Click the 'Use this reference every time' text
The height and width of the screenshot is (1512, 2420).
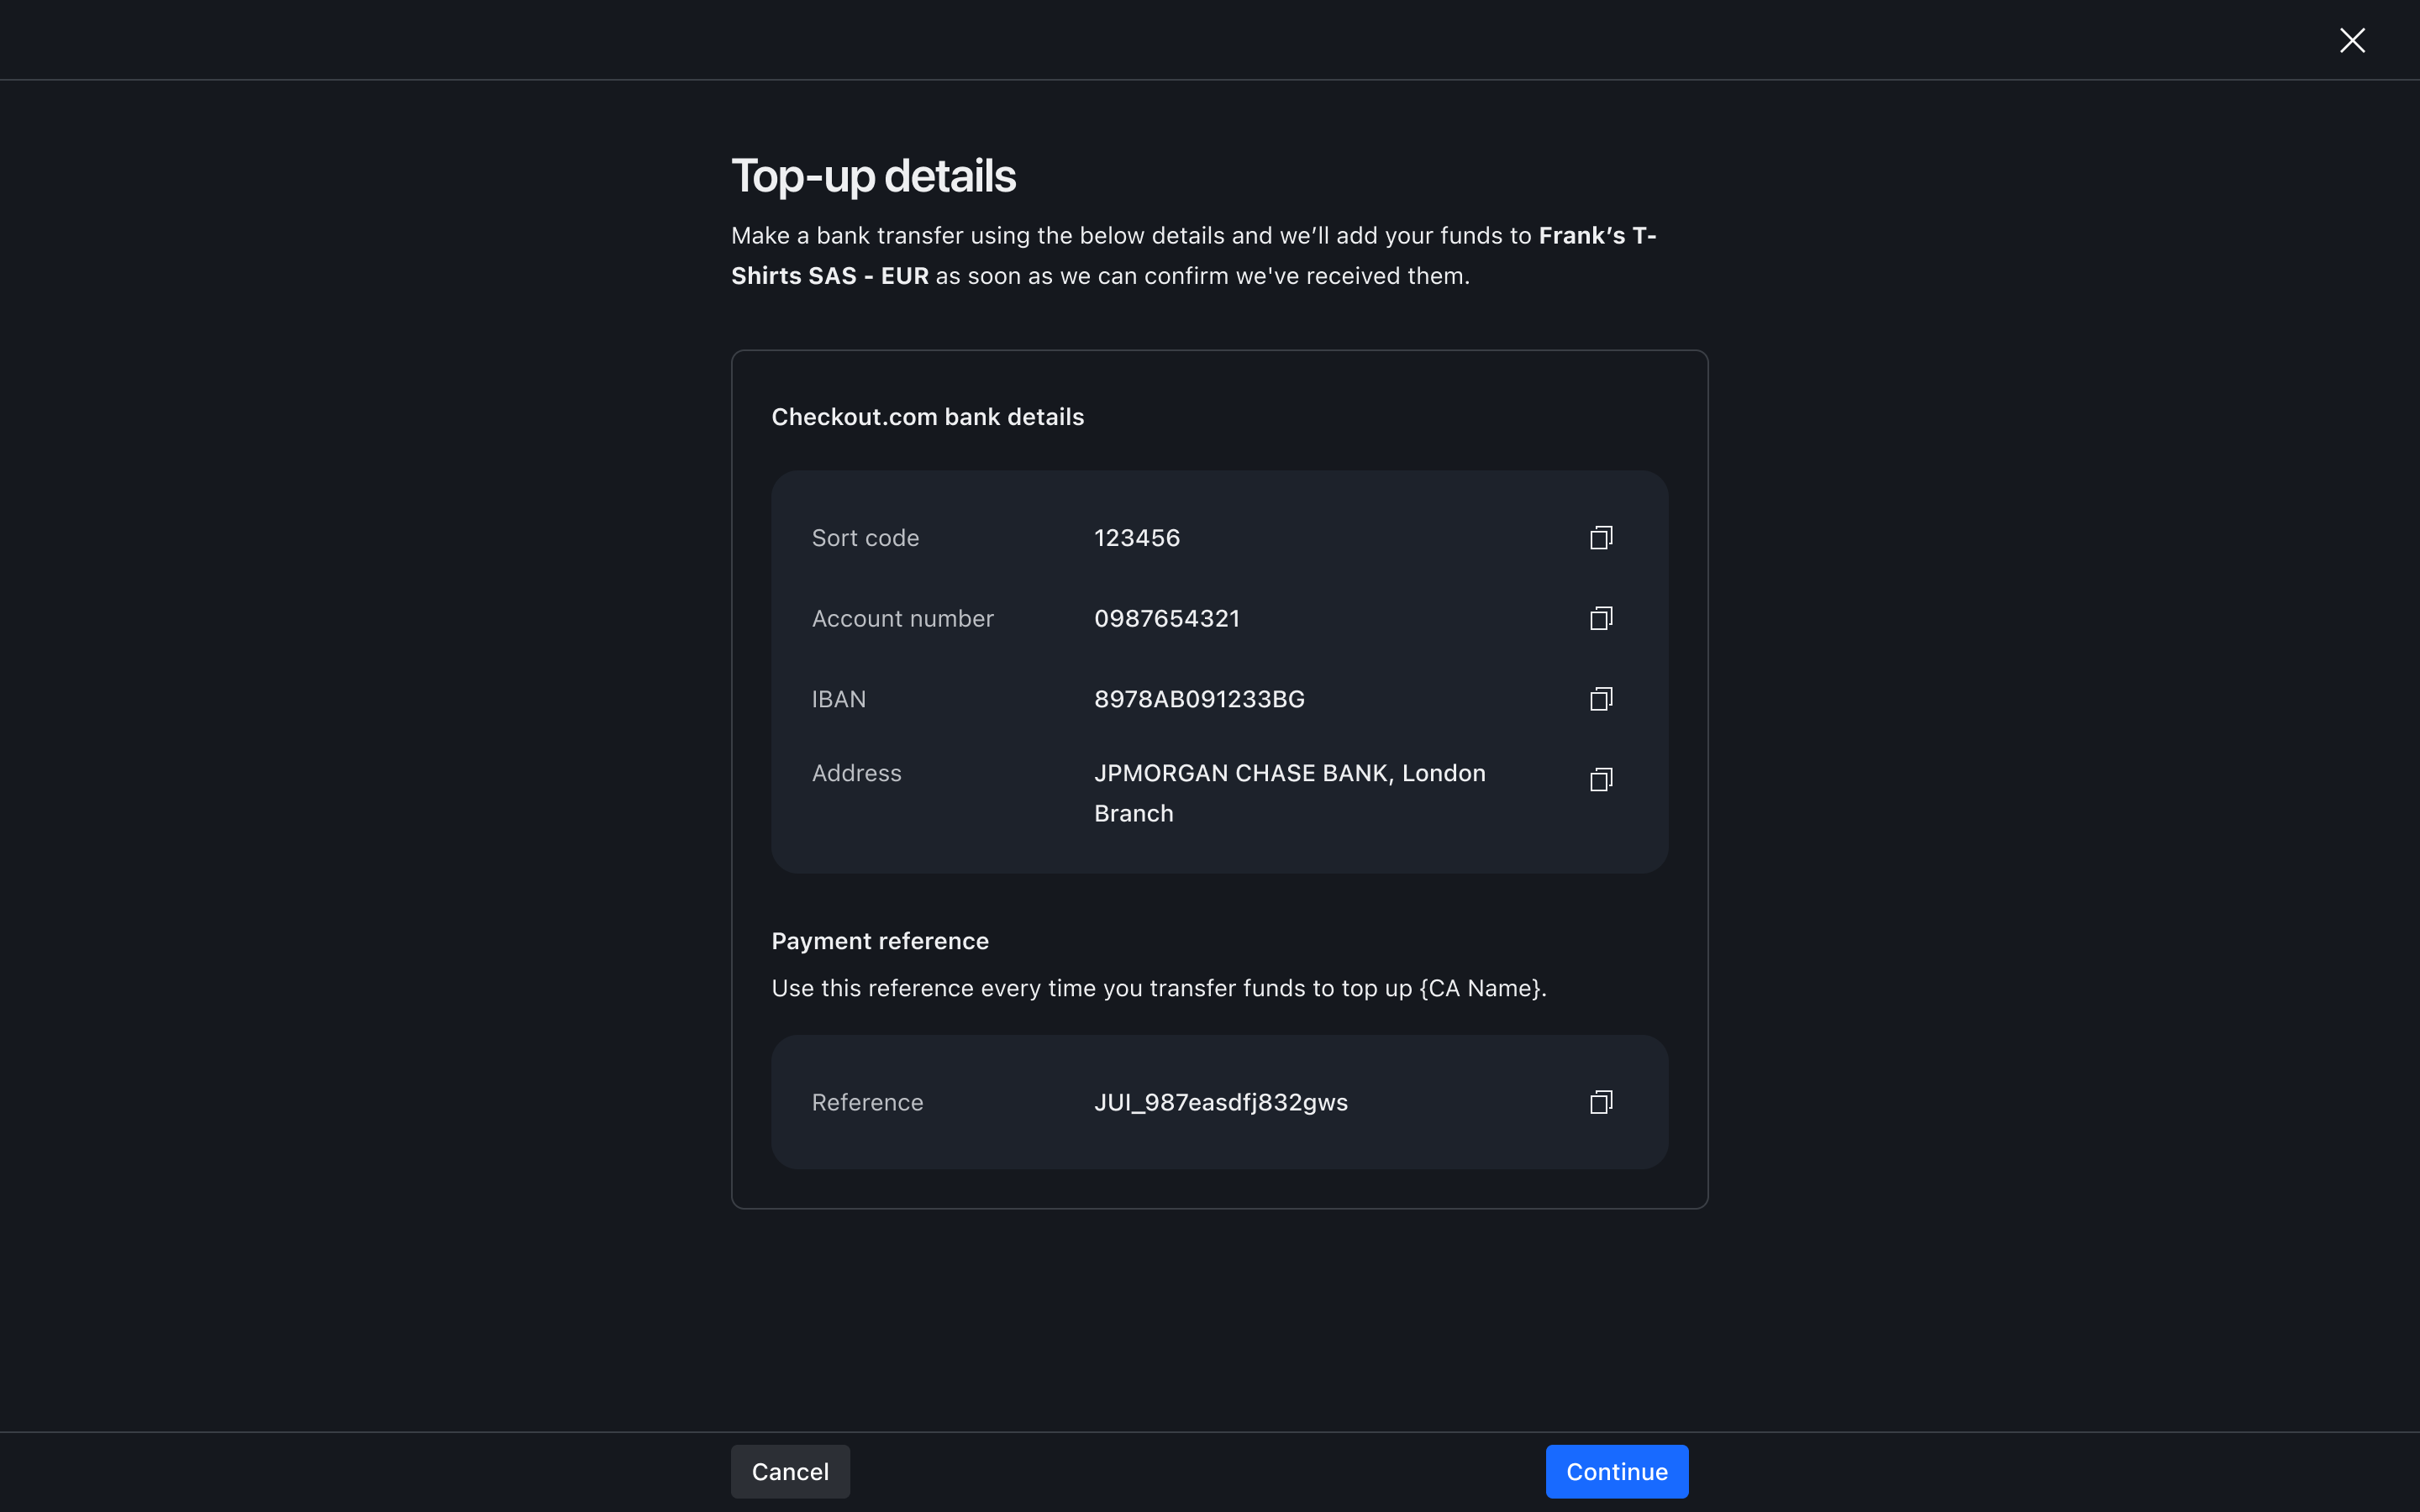click(x=1159, y=988)
